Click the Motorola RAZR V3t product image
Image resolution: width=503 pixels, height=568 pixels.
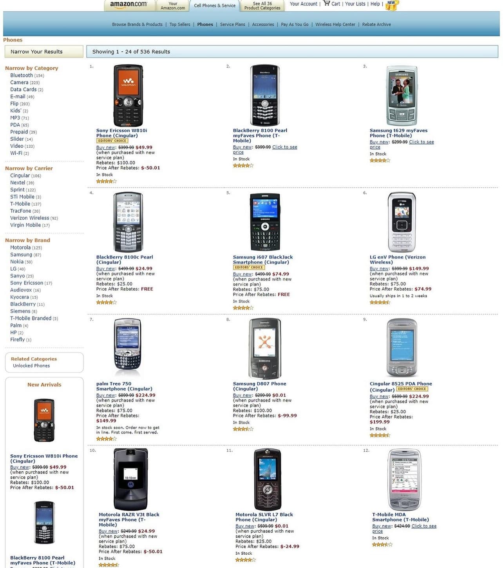click(x=130, y=479)
